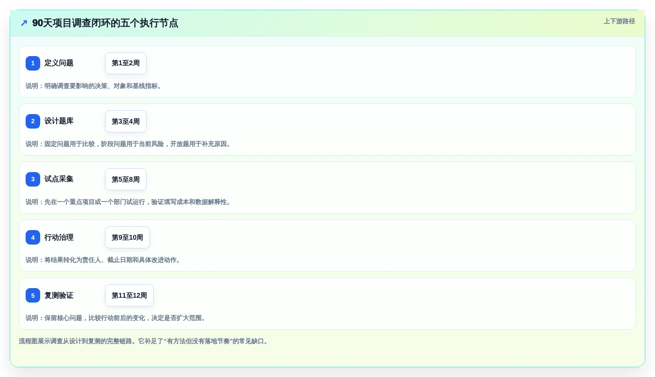
Task: Click the step 1 number badge
Action: [33, 63]
